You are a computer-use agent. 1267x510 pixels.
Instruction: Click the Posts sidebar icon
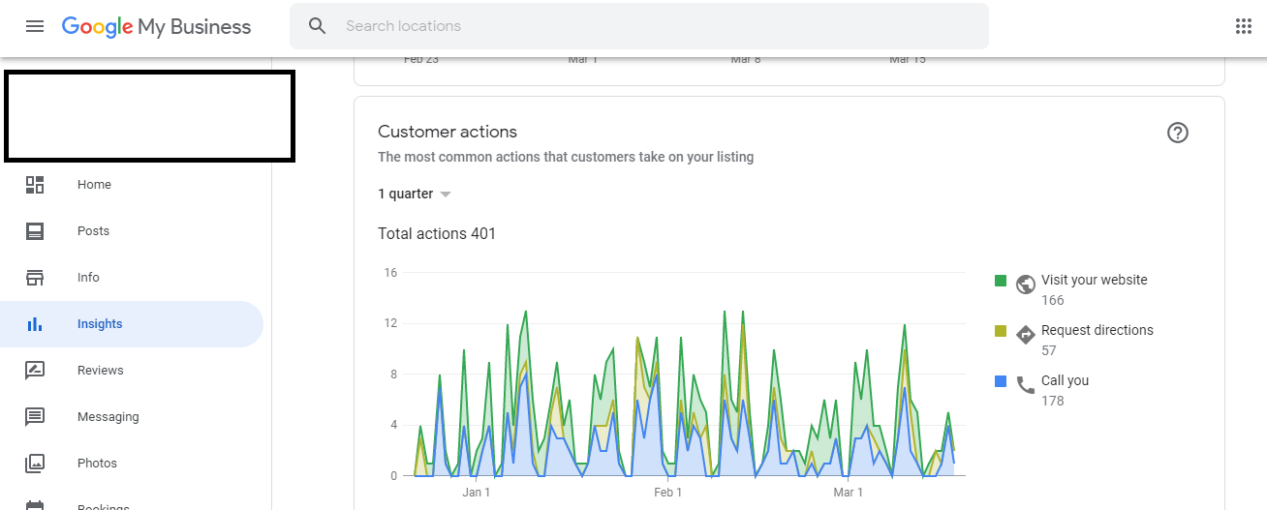(x=35, y=231)
